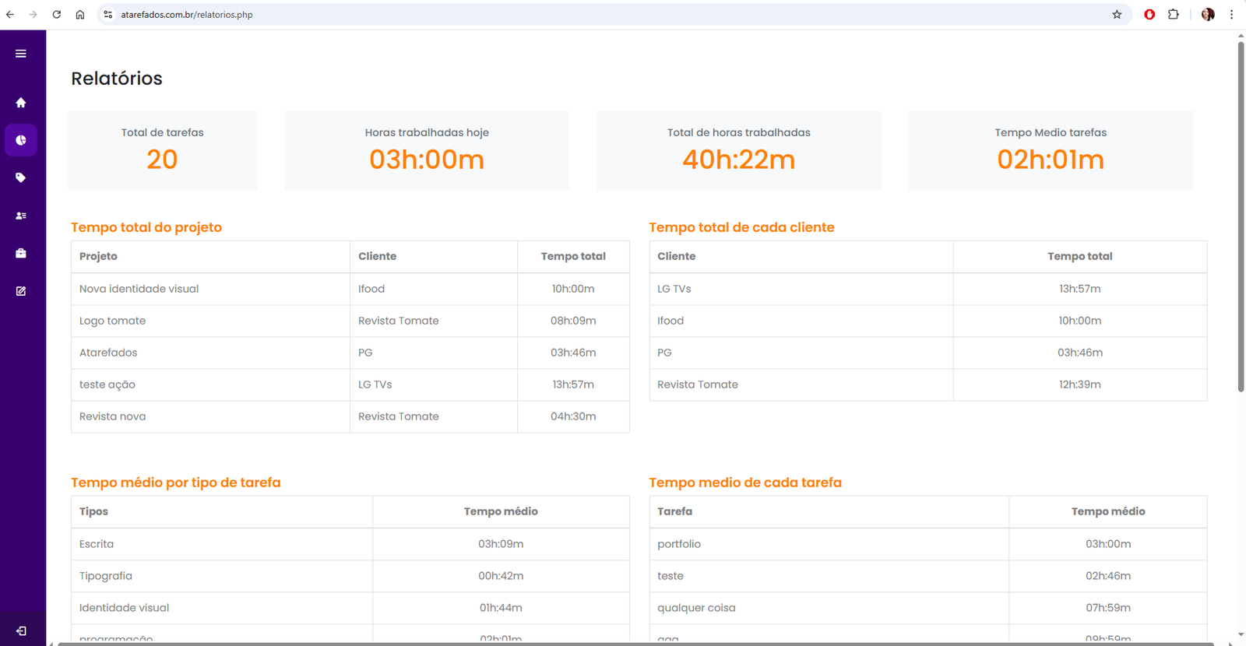Open the edit pencil sidebar icon

(21, 291)
